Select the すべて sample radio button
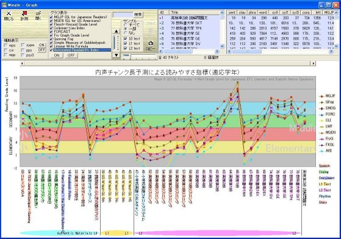 tap(125, 25)
